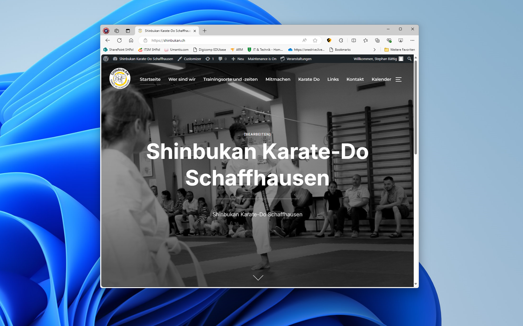Image resolution: width=523 pixels, height=326 pixels.
Task: View the 1 pending update
Action: [x=210, y=59]
